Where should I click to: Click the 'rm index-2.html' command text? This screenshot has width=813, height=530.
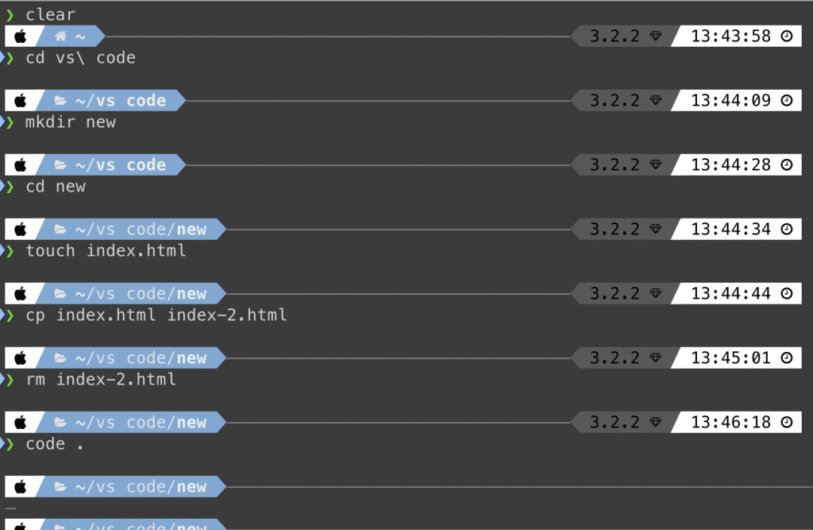pyautogui.click(x=101, y=380)
